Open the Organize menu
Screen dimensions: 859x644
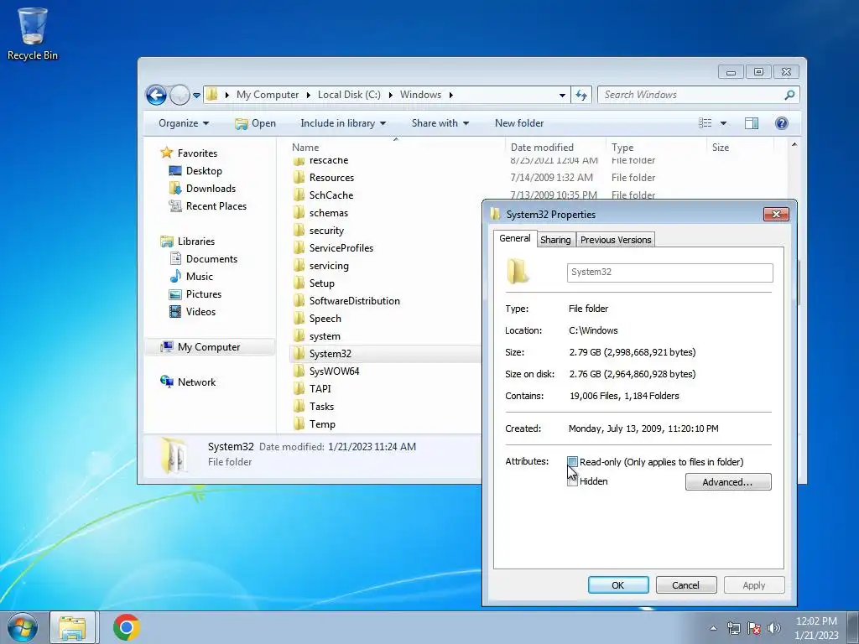(x=184, y=123)
